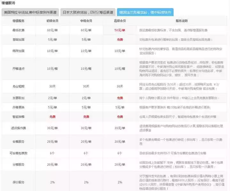This screenshot has height=191, width=230.
Task: Click 高级会员 6个 in 可合箱包裹数 row
Action: [120, 153]
